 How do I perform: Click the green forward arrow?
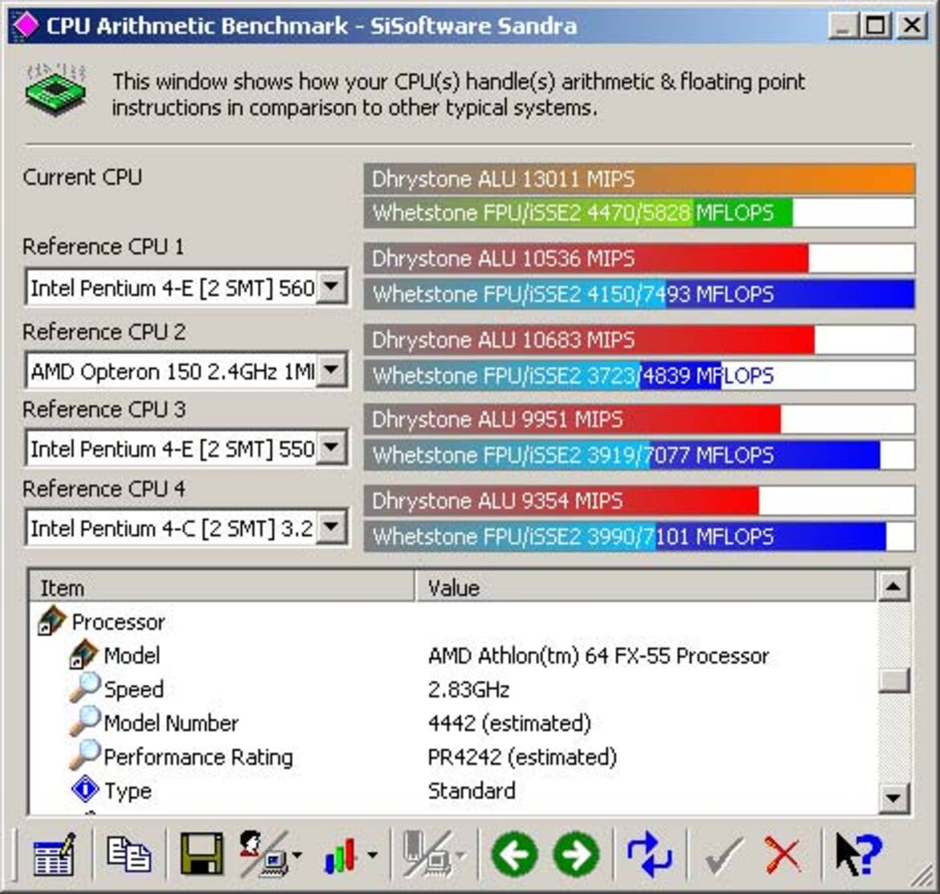point(576,855)
